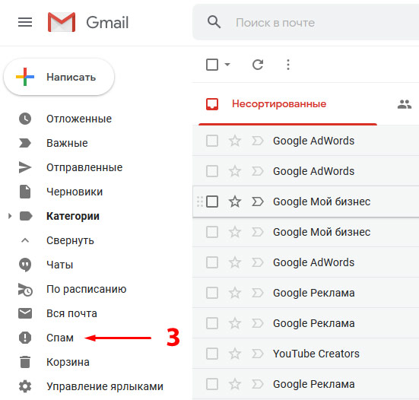Click the Написать compose button
The height and width of the screenshot is (400, 419).
[59, 77]
